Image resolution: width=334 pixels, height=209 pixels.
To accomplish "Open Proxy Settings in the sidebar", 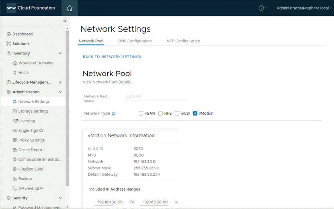I will point(32,140).
